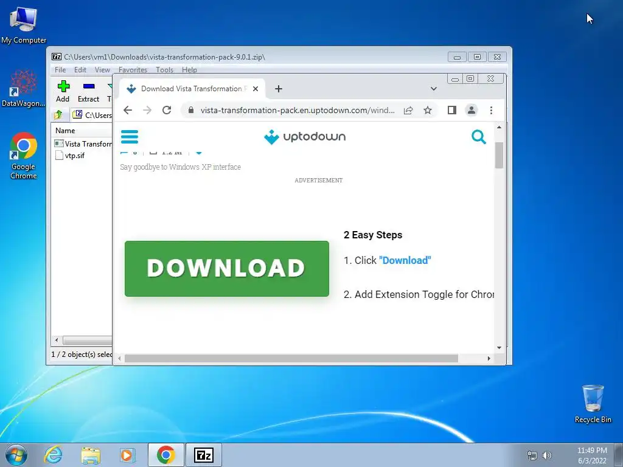Click the up-folder arrow in 7-Zip
623x467 pixels.
tap(58, 115)
